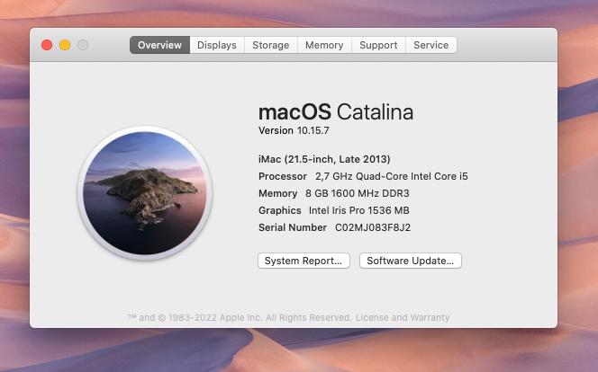The height and width of the screenshot is (372, 598).
Task: Close the About This Mac window
Action: pos(47,45)
